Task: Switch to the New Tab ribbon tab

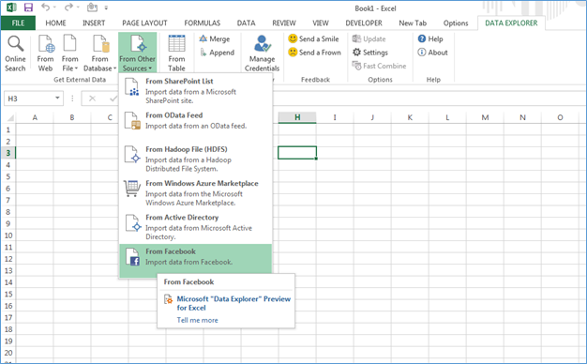Action: (413, 23)
